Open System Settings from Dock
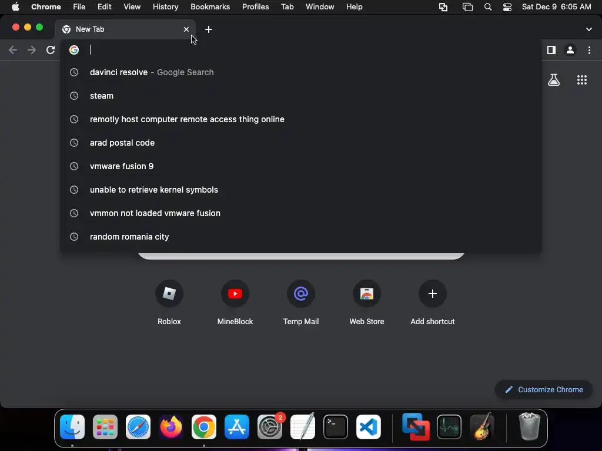 click(x=270, y=427)
